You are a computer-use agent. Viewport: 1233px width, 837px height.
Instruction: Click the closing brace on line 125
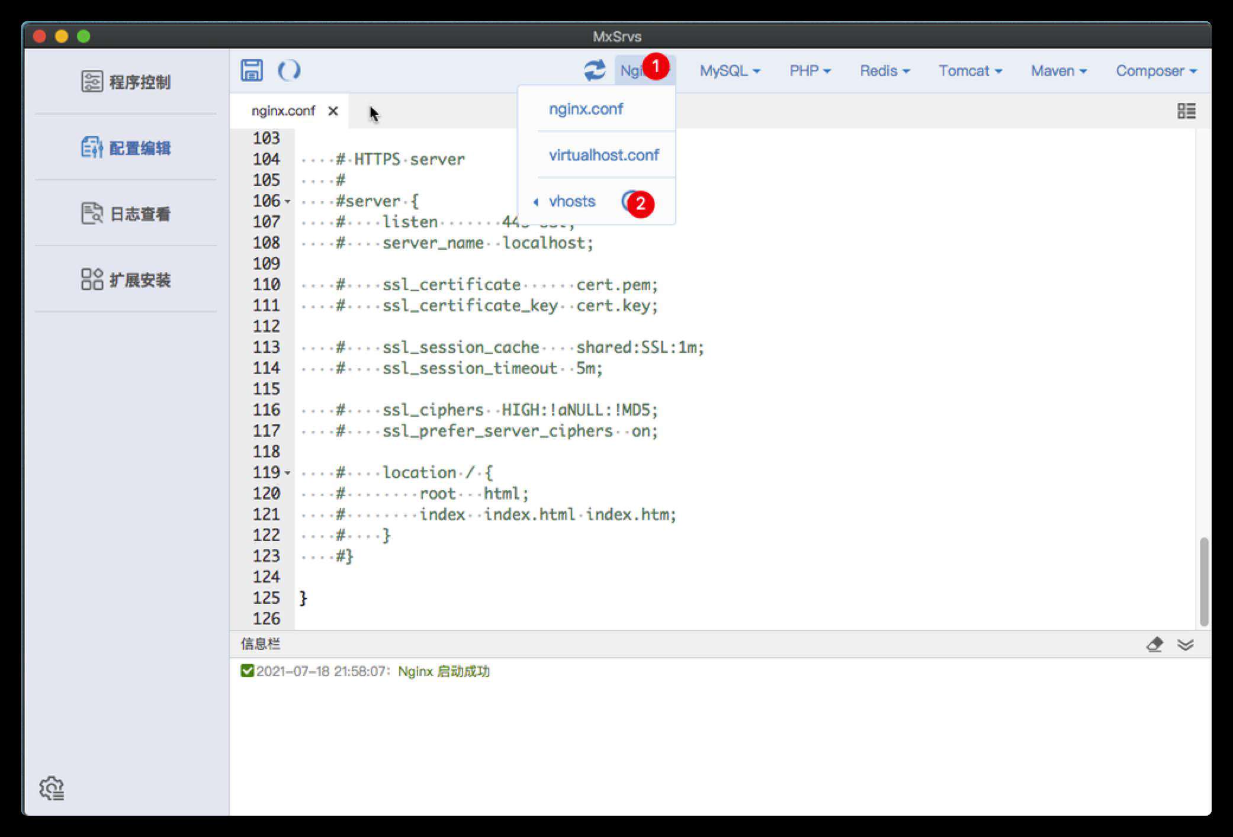[x=303, y=598]
